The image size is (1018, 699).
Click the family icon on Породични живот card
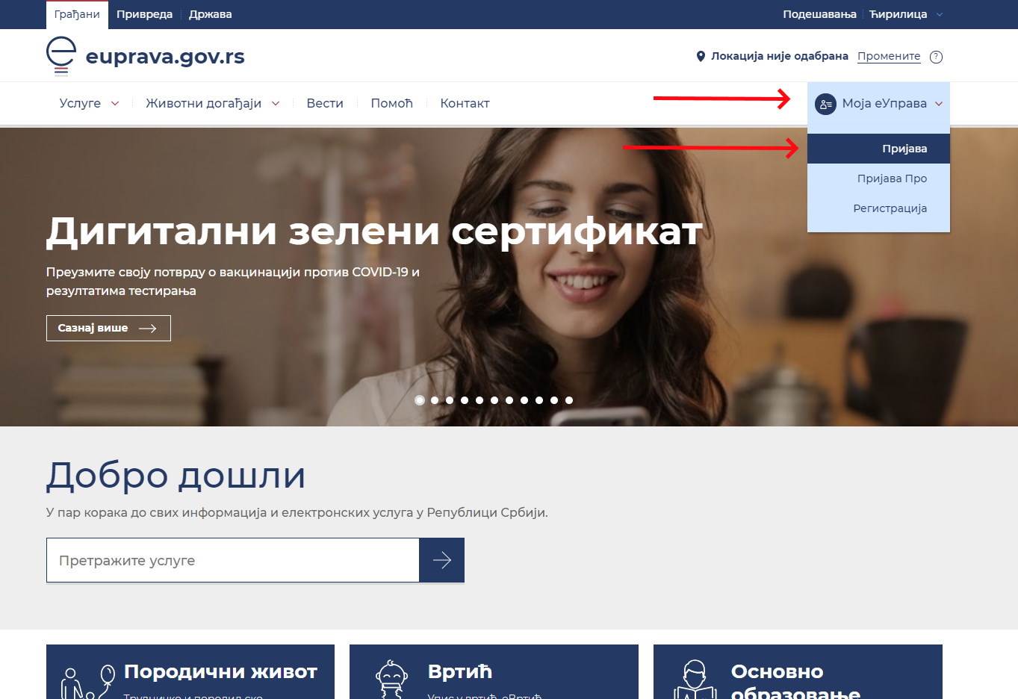coord(84,677)
